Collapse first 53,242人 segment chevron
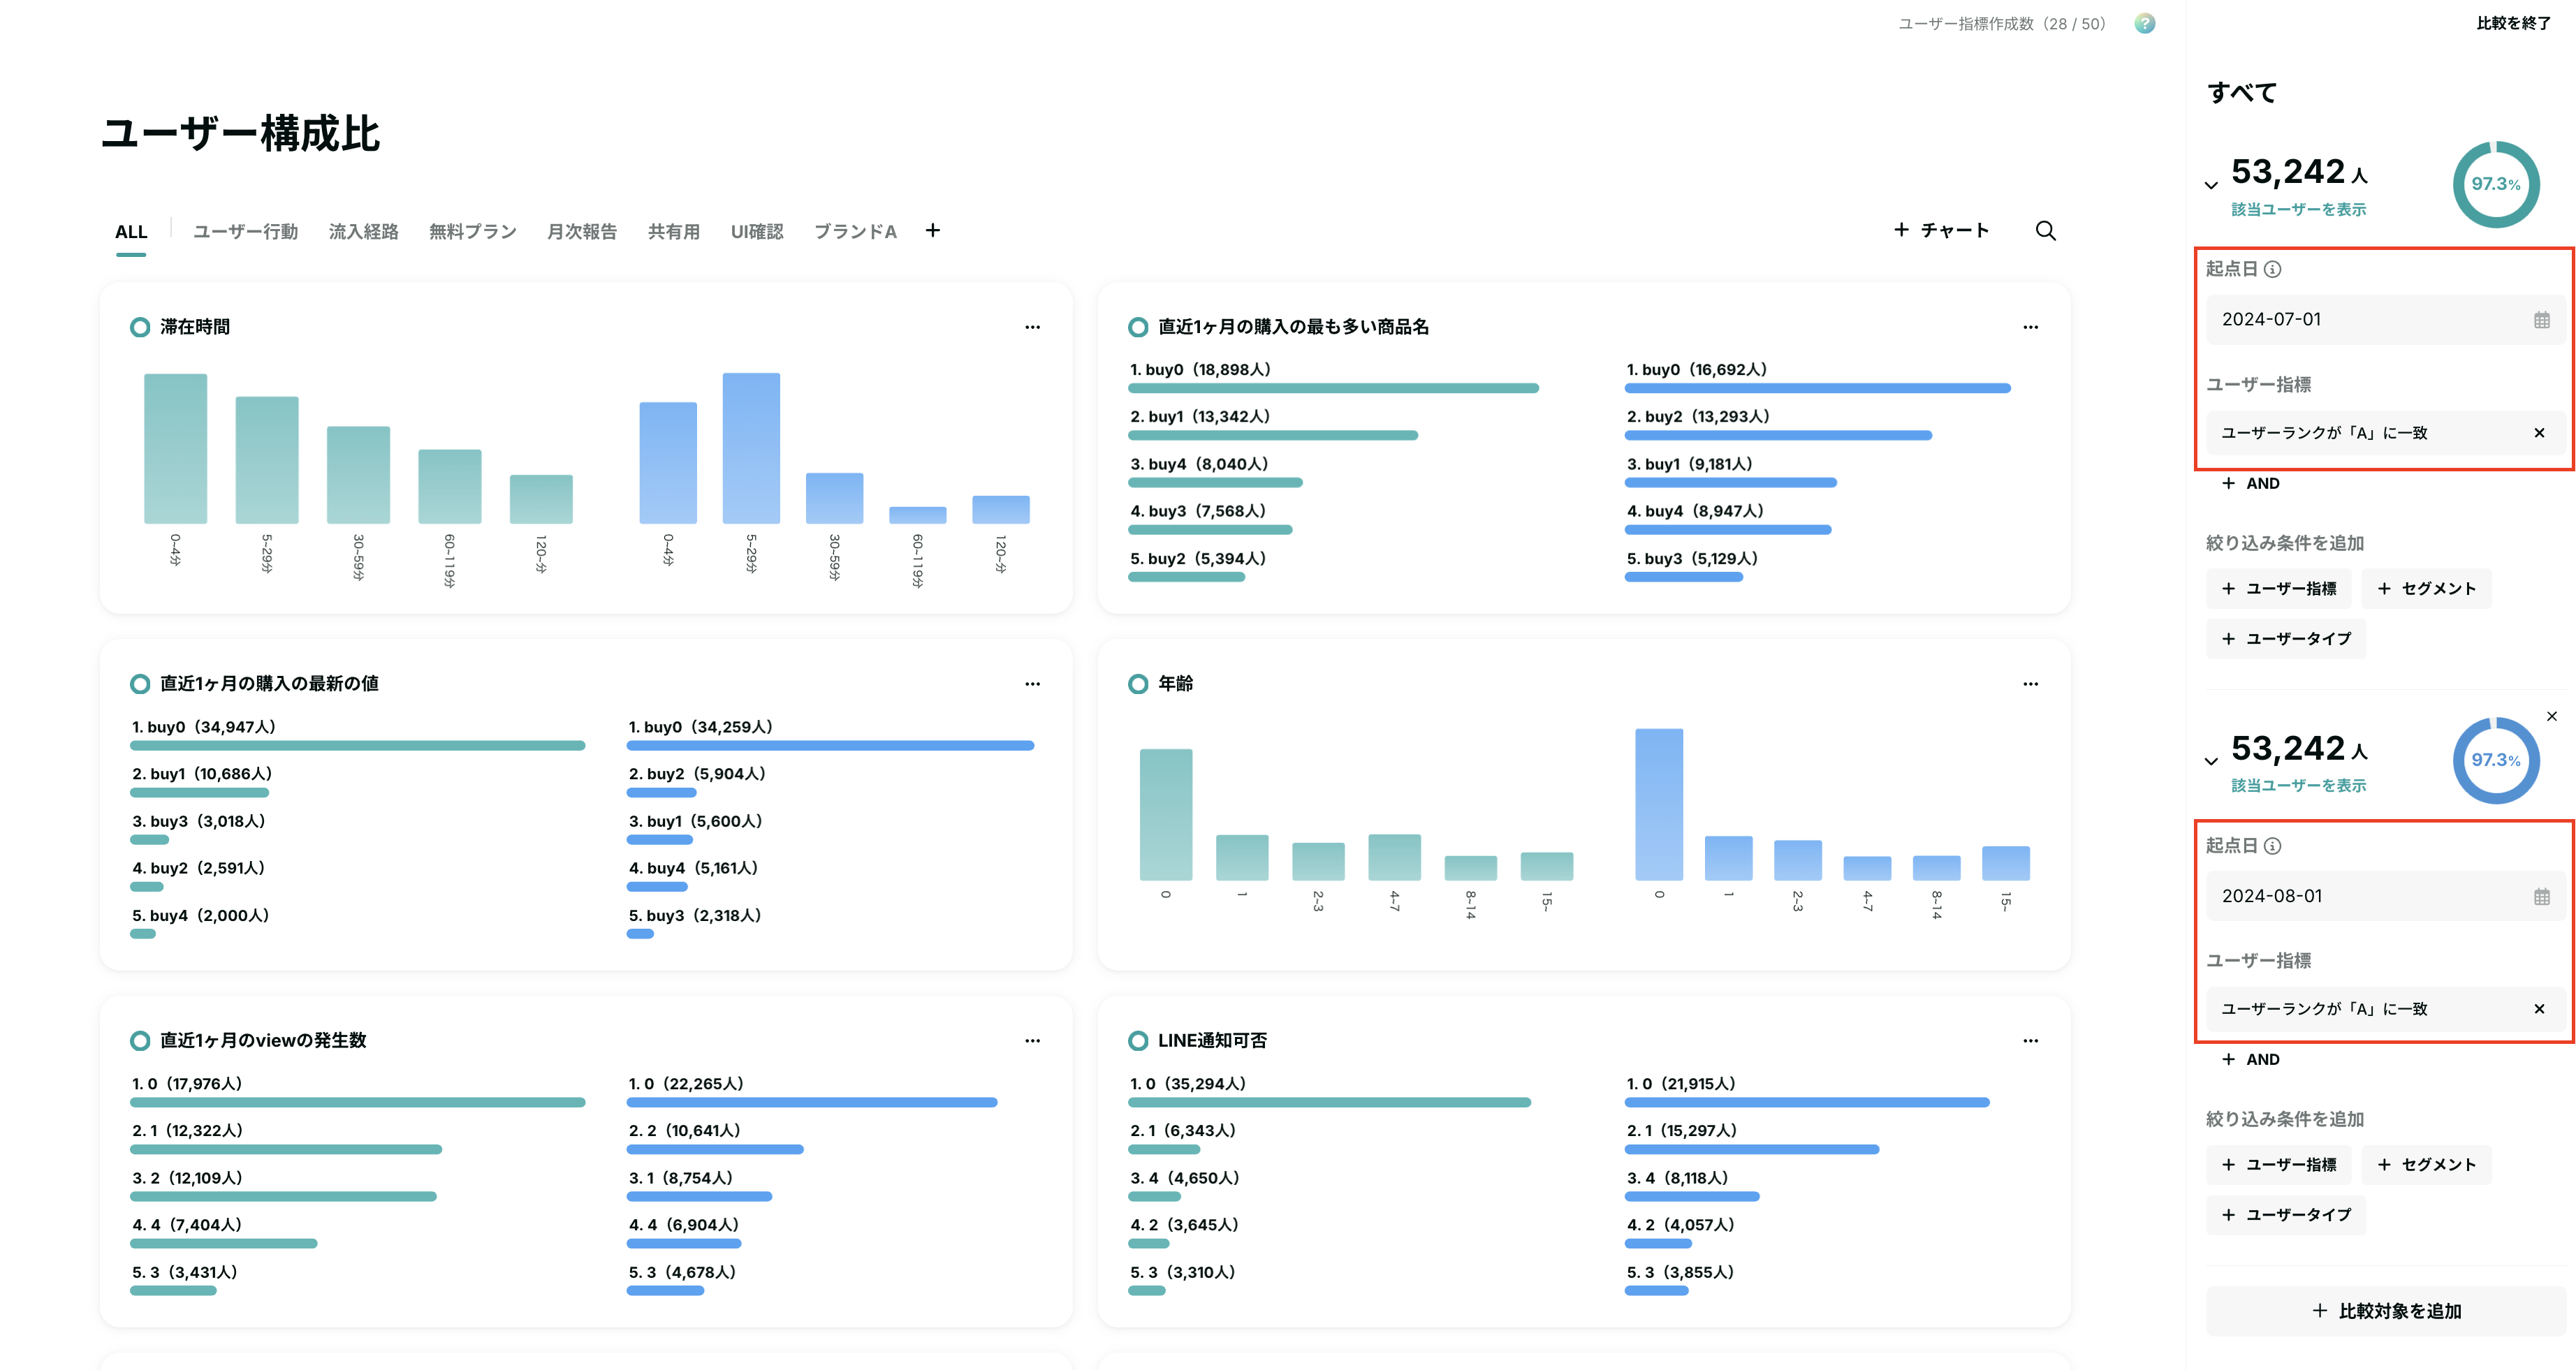 [2211, 185]
